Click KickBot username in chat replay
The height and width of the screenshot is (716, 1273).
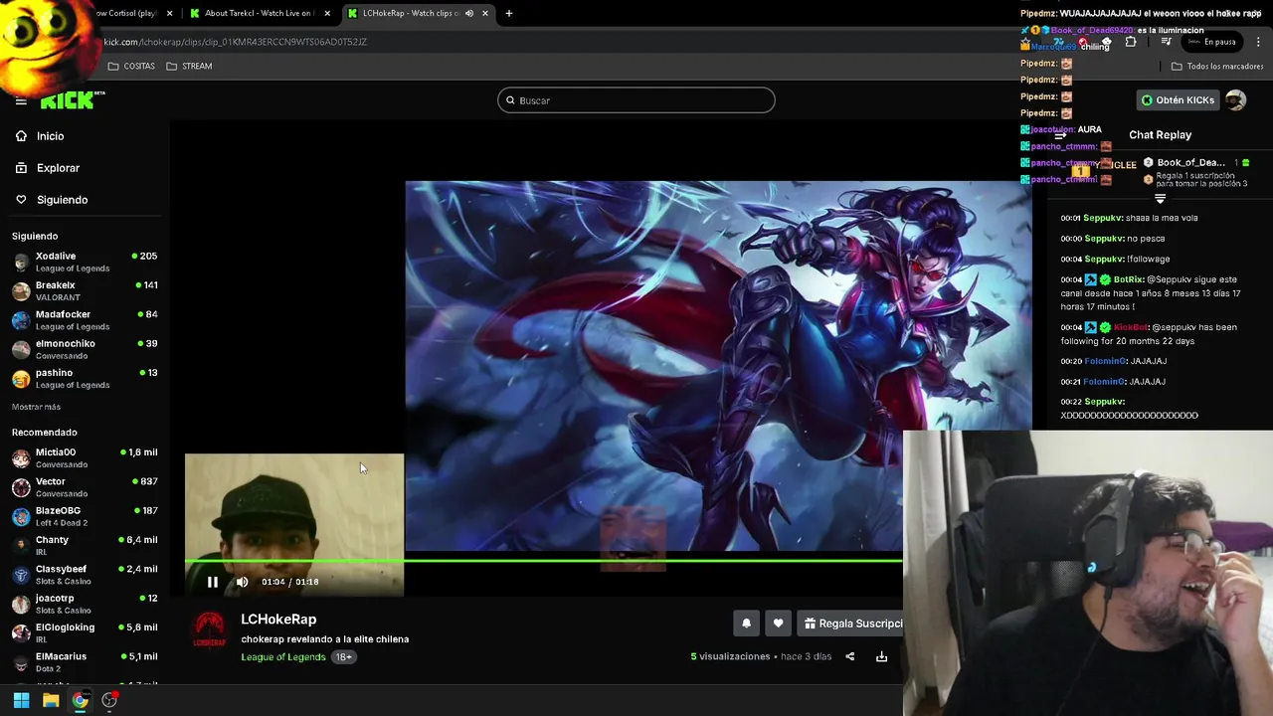[x=1131, y=327]
